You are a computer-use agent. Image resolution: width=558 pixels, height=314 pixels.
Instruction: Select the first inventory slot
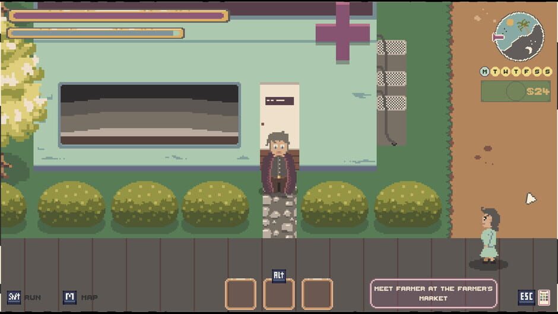[240, 294]
